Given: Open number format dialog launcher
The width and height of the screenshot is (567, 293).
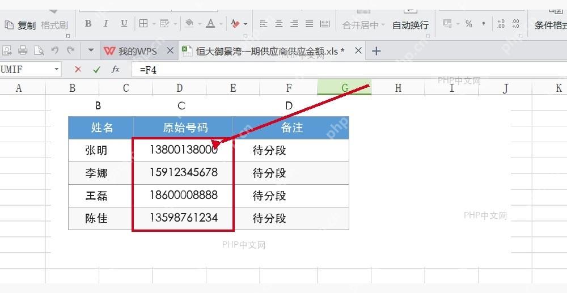Looking at the screenshot, I should (521, 36).
